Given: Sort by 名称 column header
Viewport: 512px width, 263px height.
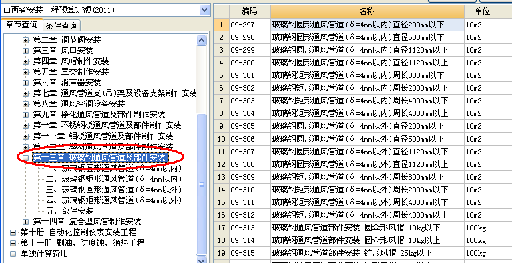Looking at the screenshot, I should click(x=367, y=11).
